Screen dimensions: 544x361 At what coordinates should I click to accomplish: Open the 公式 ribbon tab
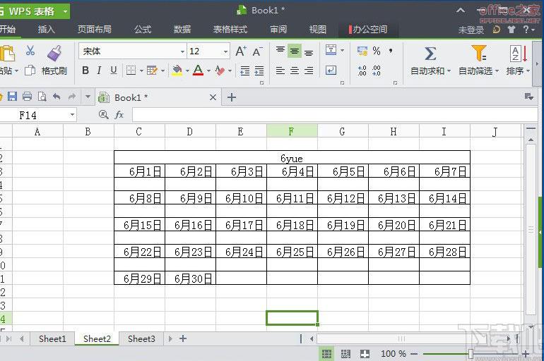click(143, 30)
